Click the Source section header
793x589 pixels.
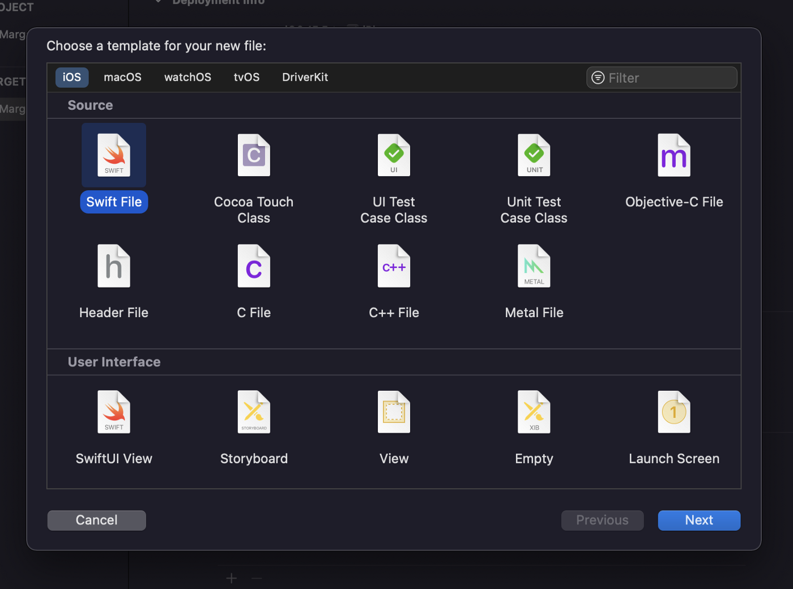click(x=90, y=105)
